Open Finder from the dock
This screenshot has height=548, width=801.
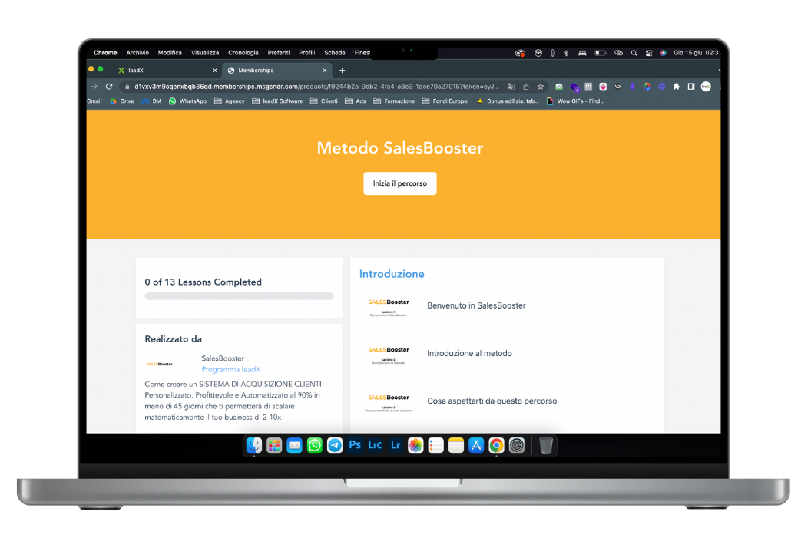(x=254, y=445)
